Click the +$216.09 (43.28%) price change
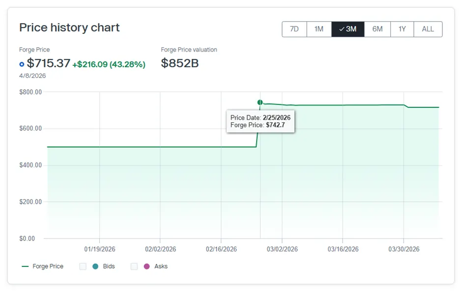This screenshot has height=293, width=462. 109,64
